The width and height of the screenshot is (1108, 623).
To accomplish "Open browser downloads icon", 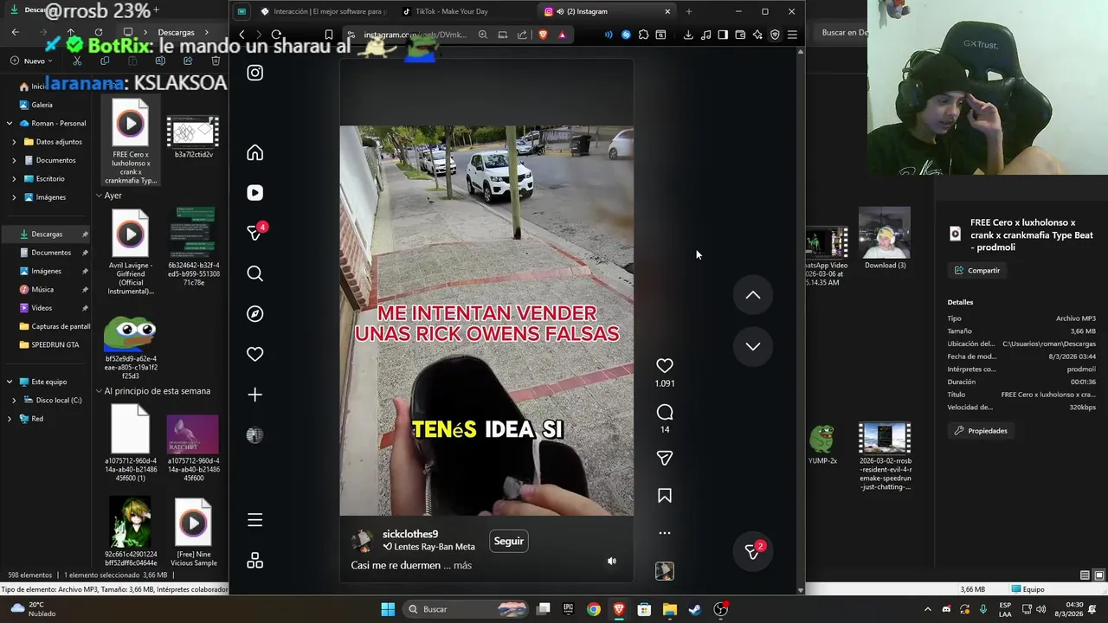I will click(x=688, y=35).
